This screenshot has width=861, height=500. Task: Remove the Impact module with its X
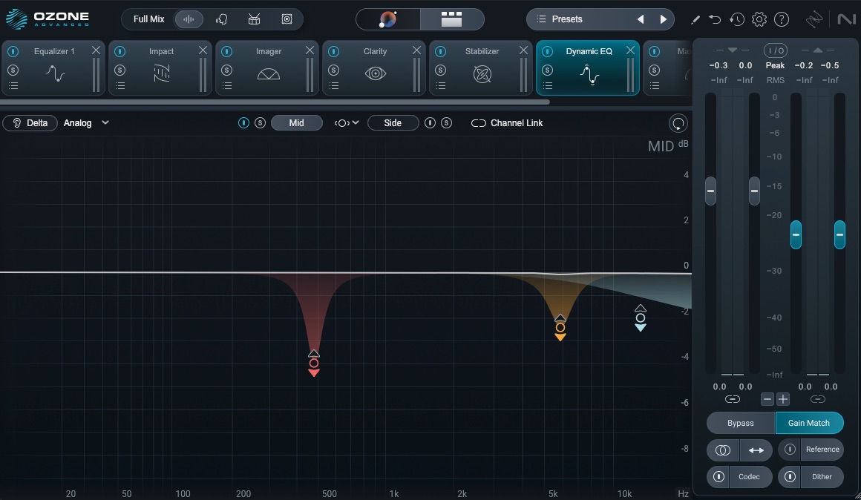coord(203,50)
